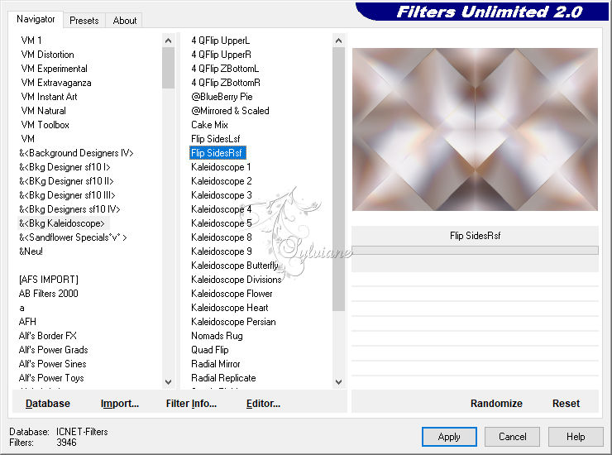The width and height of the screenshot is (612, 455).
Task: Select Alf's Border FX category
Action: 48,336
